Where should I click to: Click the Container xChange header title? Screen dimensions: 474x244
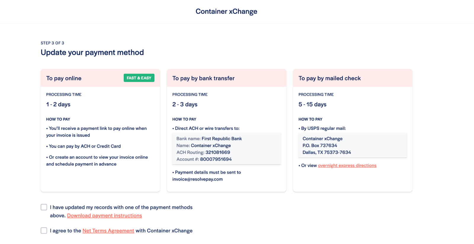click(226, 12)
